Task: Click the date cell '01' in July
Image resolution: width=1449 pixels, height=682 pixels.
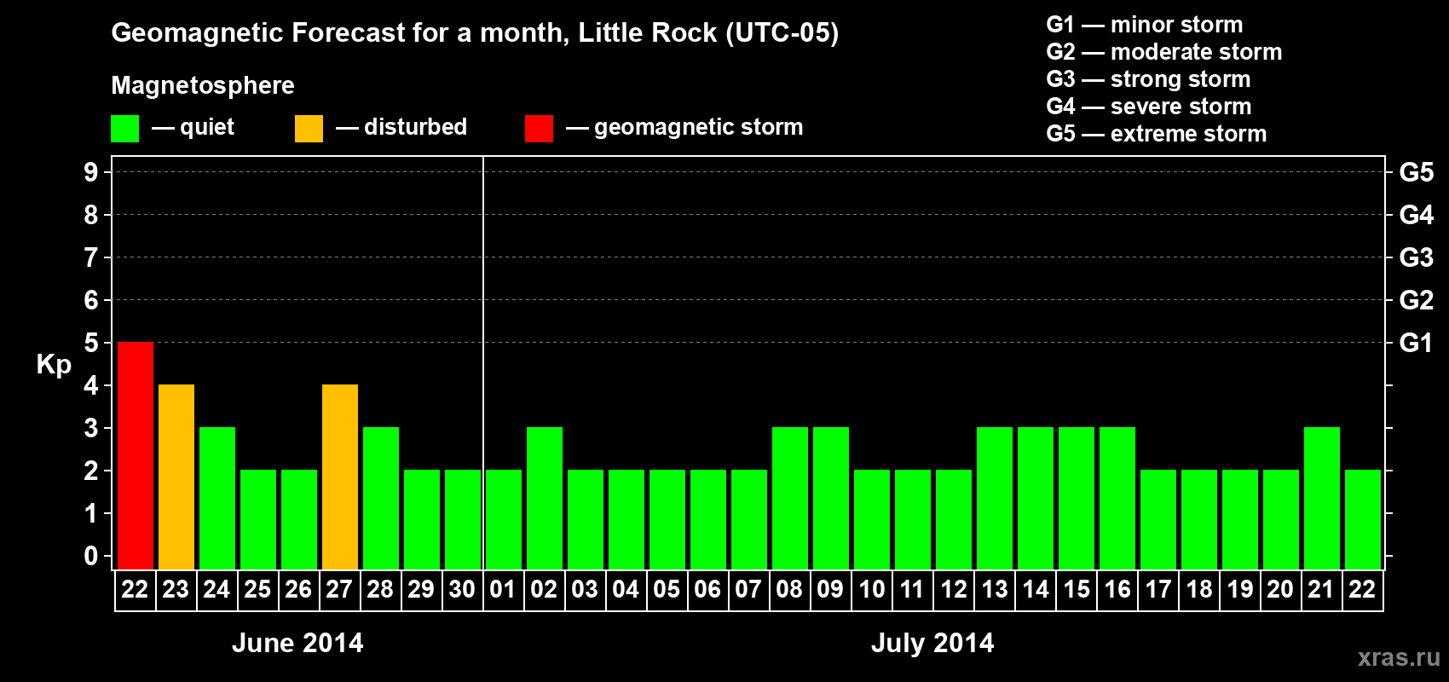Action: click(504, 590)
